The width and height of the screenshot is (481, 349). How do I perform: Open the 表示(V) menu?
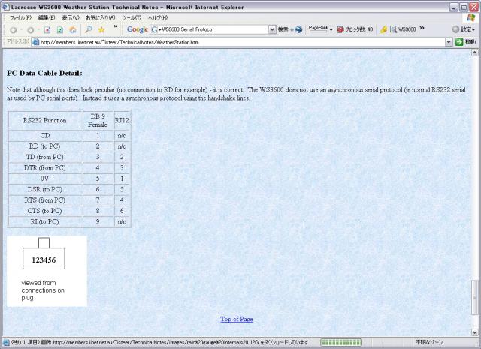(71, 18)
